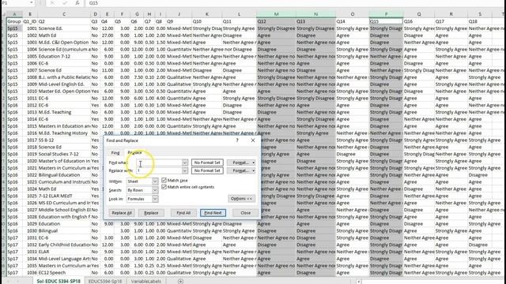
Task: Click the Find what preview box showing No Format Set
Action: (207, 163)
